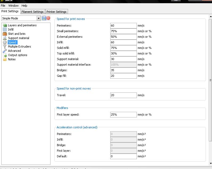The width and height of the screenshot is (212, 169).
Task: Open the Simple Mode preset dropdown arrow
Action: pos(39,18)
